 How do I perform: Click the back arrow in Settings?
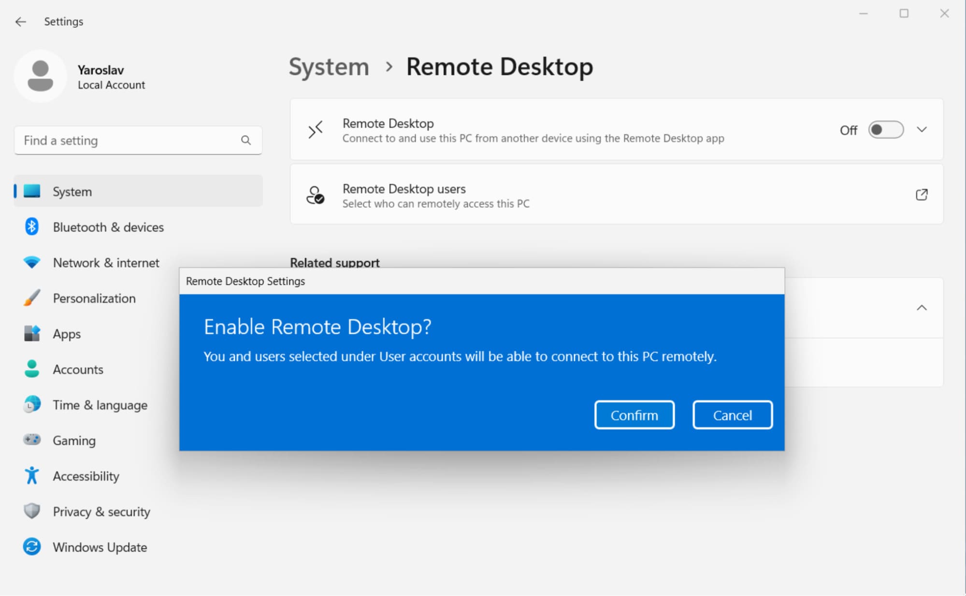(x=20, y=22)
